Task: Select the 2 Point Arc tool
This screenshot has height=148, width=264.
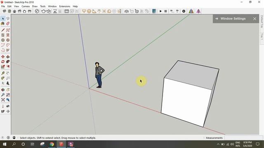Action: tap(8, 45)
